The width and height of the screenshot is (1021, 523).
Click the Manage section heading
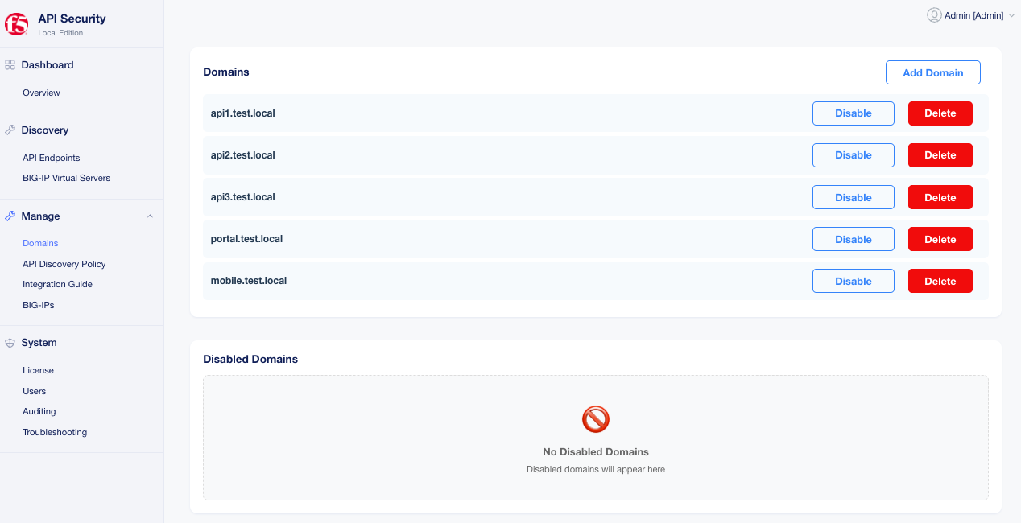pyautogui.click(x=41, y=216)
